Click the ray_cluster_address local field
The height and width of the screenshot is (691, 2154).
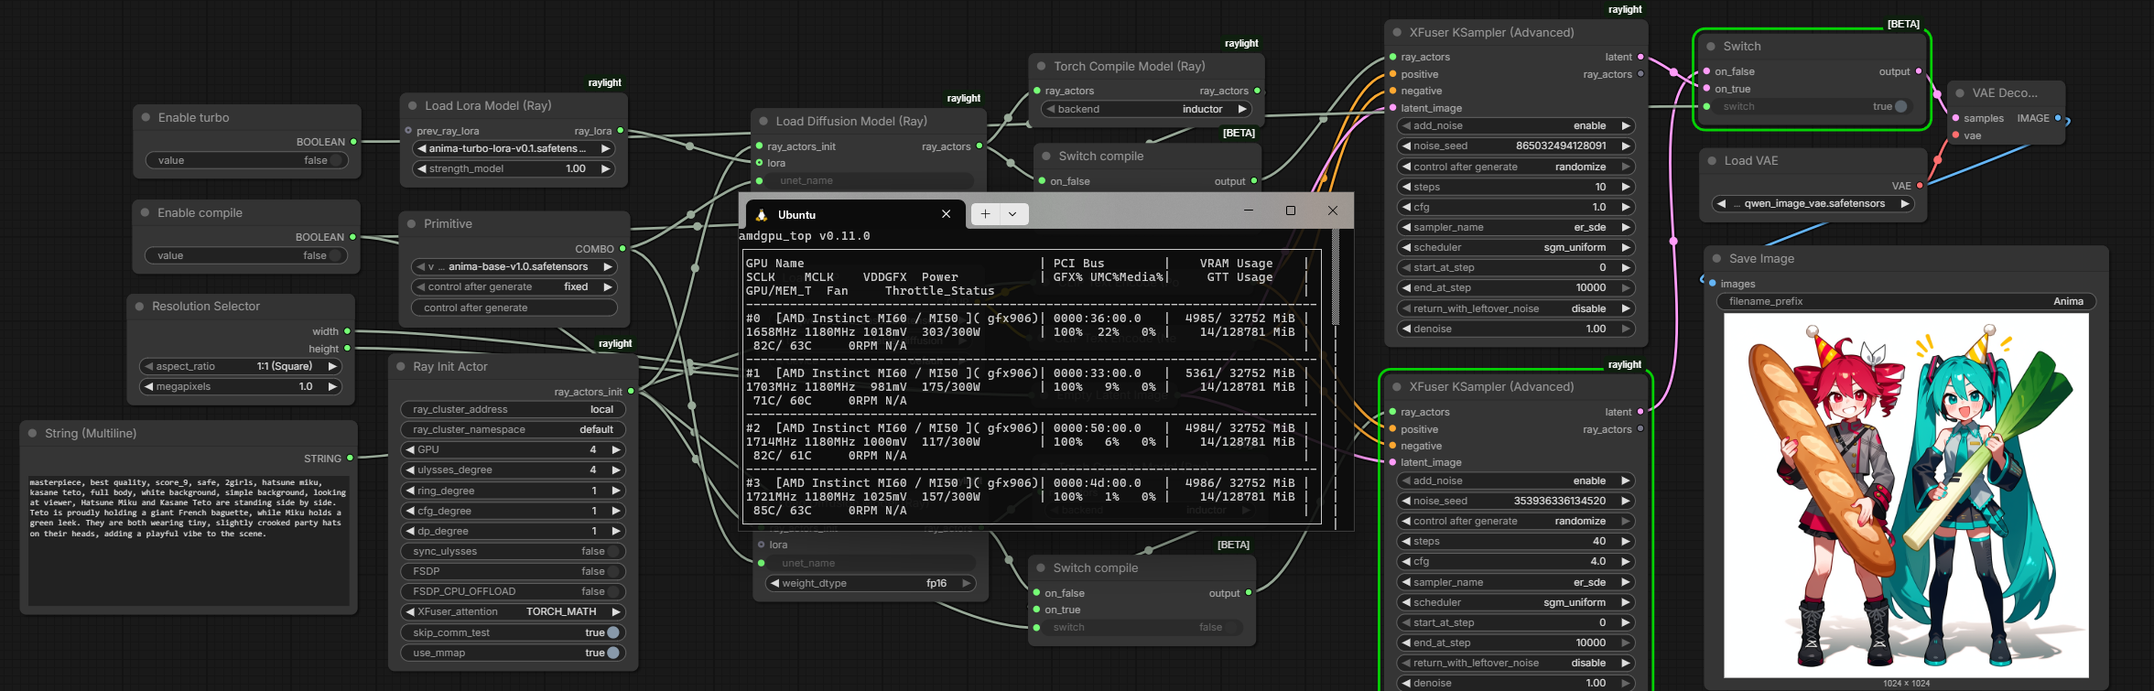(x=513, y=410)
